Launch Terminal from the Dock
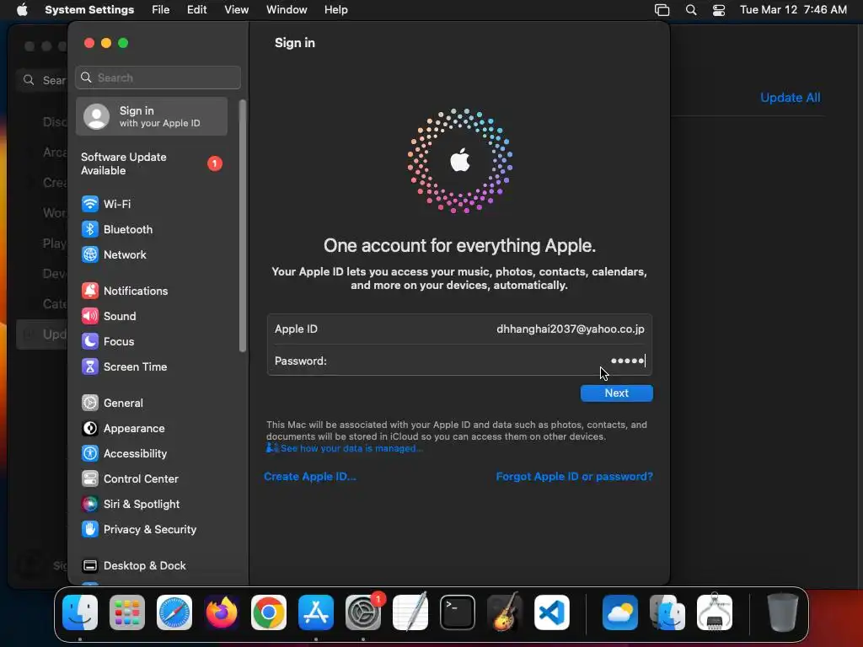Screen dimensions: 863x647 pos(458,612)
